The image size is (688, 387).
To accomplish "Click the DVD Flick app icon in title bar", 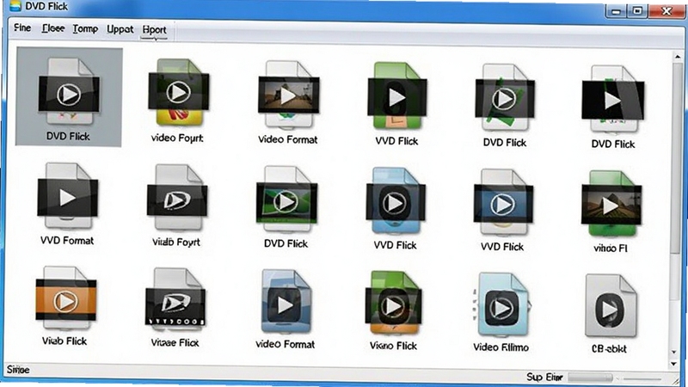I will pyautogui.click(x=15, y=6).
